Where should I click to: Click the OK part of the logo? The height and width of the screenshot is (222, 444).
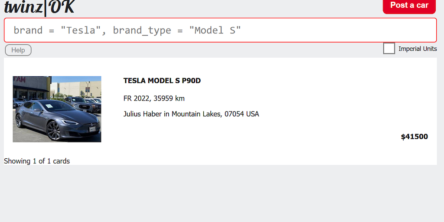click(61, 7)
